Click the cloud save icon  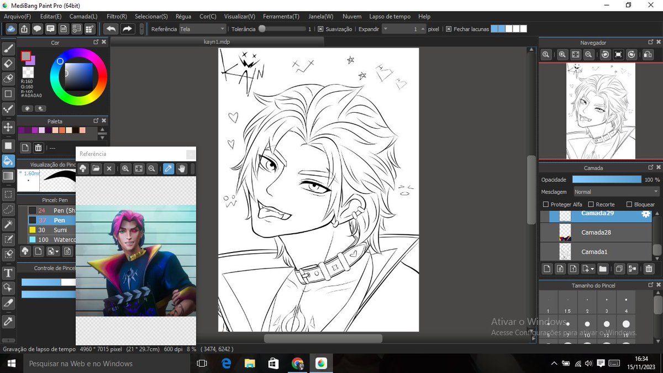click(10, 29)
